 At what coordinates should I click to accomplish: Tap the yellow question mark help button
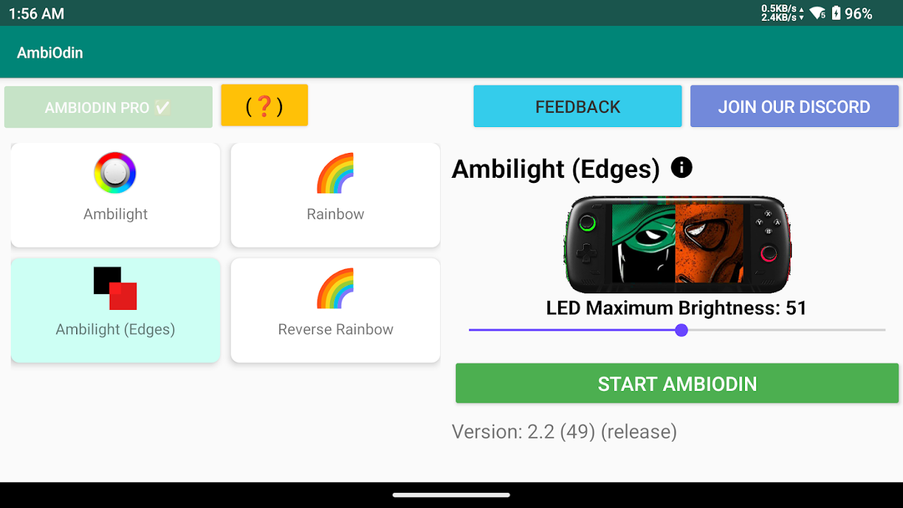click(x=264, y=105)
